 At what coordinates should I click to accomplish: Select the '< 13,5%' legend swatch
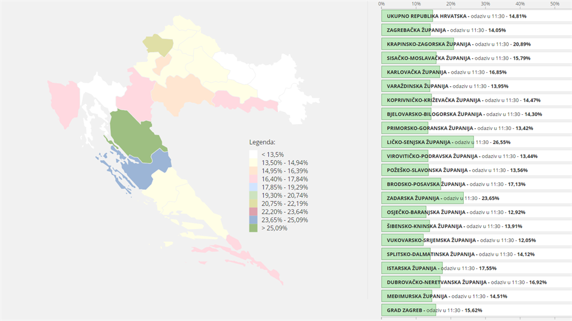pos(253,154)
